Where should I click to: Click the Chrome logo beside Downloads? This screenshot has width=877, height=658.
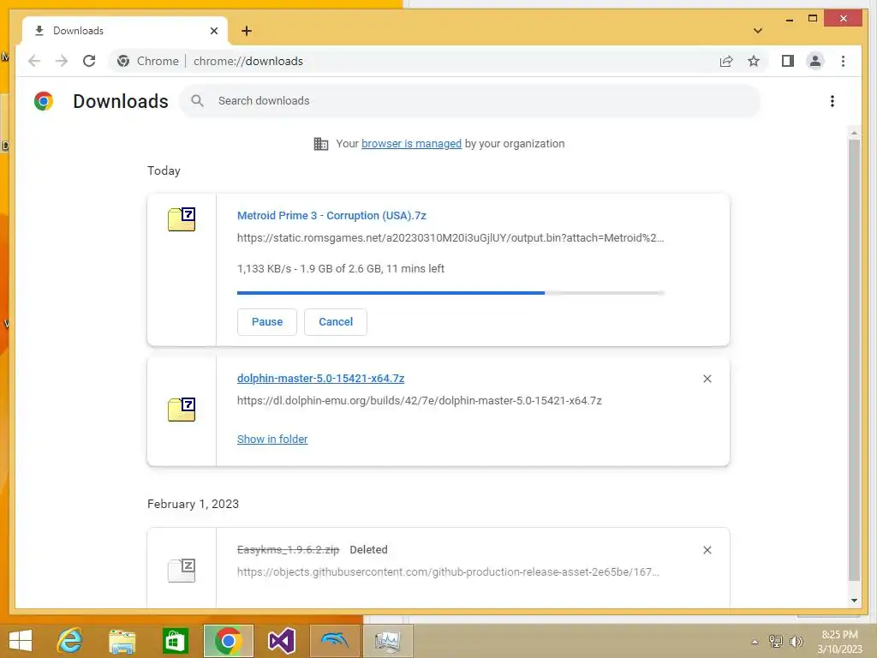[x=44, y=101]
